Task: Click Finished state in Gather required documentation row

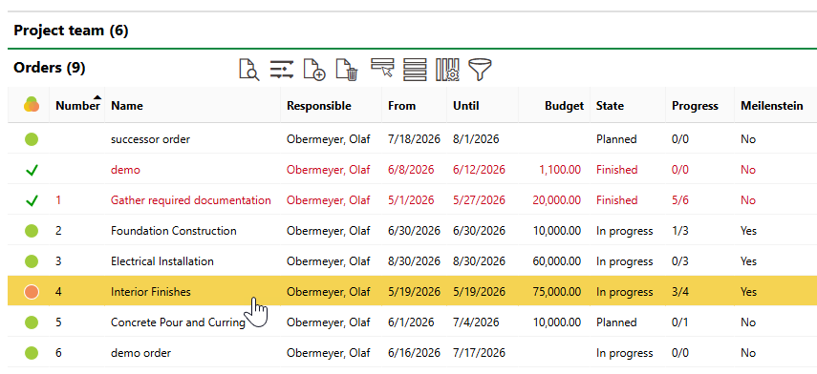Action: [617, 200]
